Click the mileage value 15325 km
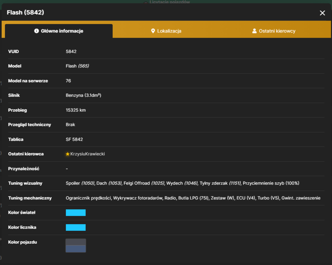 76,110
